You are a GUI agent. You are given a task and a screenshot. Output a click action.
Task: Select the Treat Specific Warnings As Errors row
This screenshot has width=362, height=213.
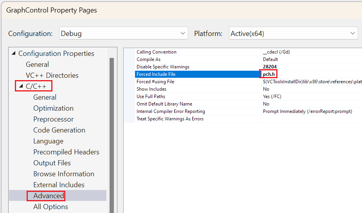pyautogui.click(x=170, y=119)
